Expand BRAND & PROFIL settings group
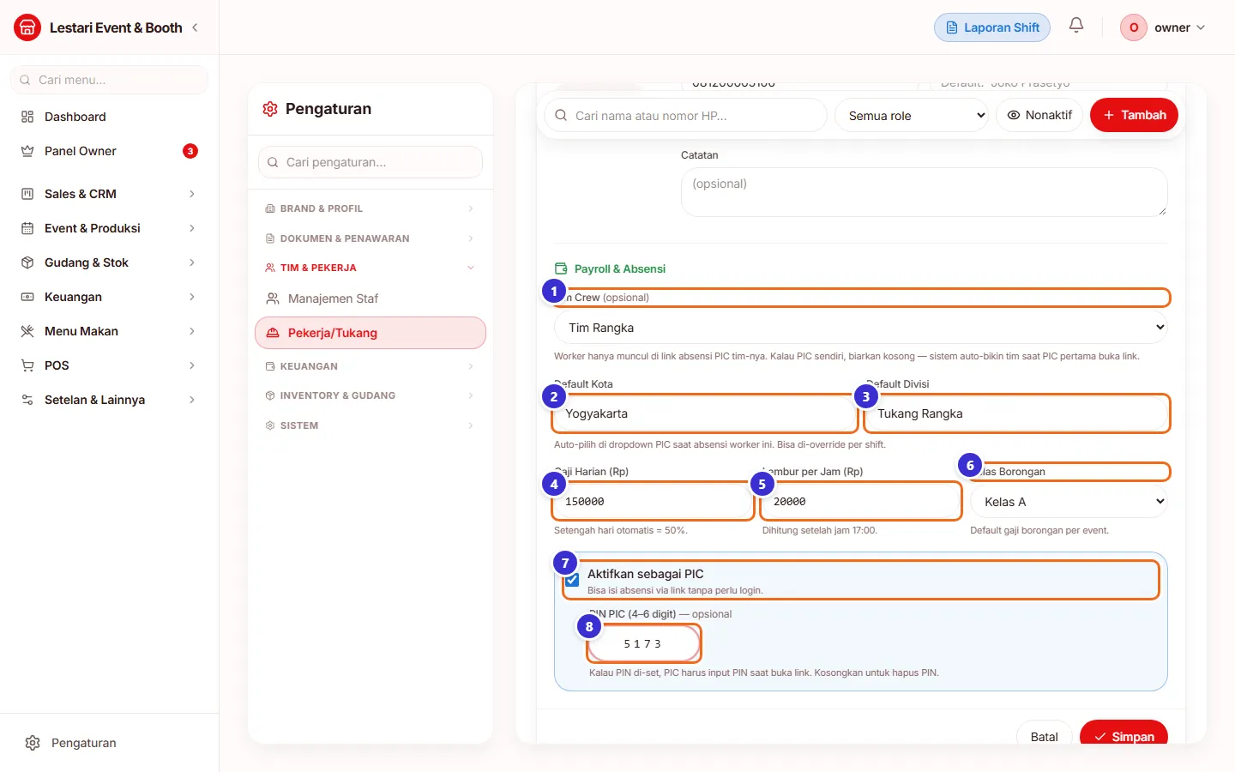The width and height of the screenshot is (1235, 772). 370,208
